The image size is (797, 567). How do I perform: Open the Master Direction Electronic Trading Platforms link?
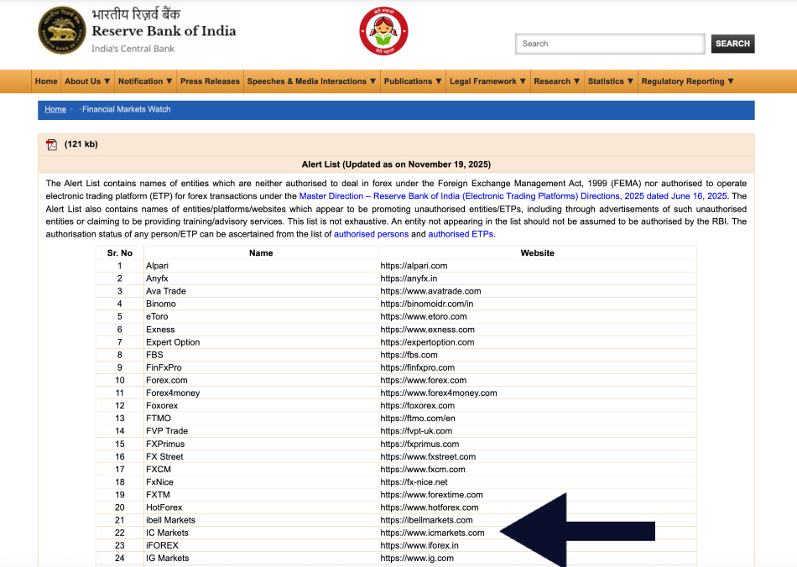513,196
